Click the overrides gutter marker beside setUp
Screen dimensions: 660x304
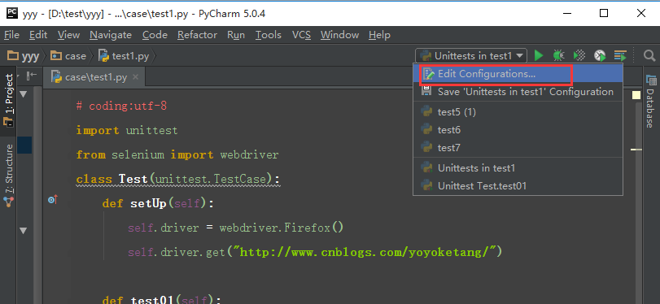53,200
